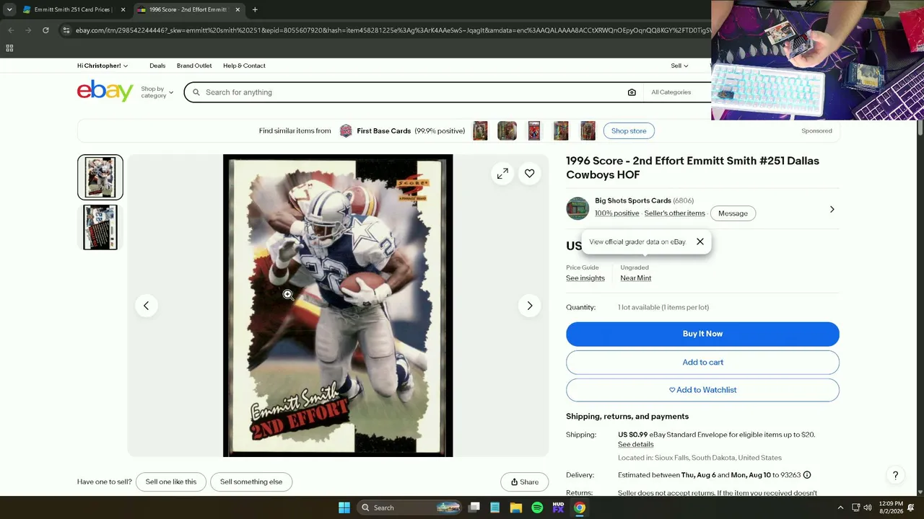This screenshot has height=519, width=924.
Task: Open the Notepad taskbar app
Action: pos(495,507)
